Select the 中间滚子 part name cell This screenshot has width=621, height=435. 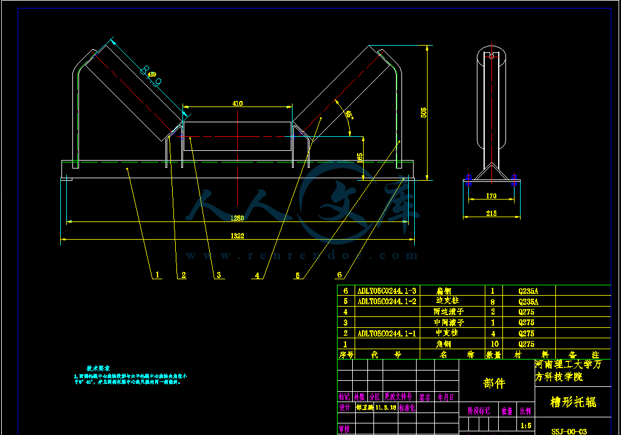point(449,322)
